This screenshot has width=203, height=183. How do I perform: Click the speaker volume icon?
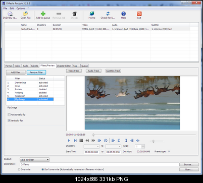click(x=138, y=141)
